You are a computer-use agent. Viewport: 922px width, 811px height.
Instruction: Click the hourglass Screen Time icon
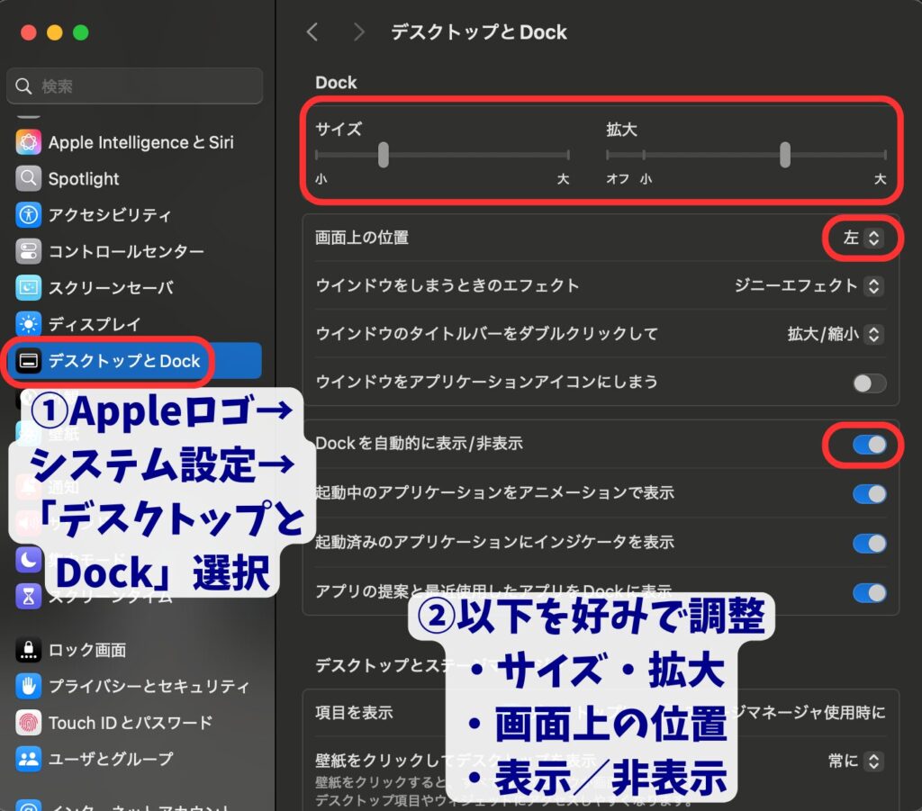coord(28,597)
